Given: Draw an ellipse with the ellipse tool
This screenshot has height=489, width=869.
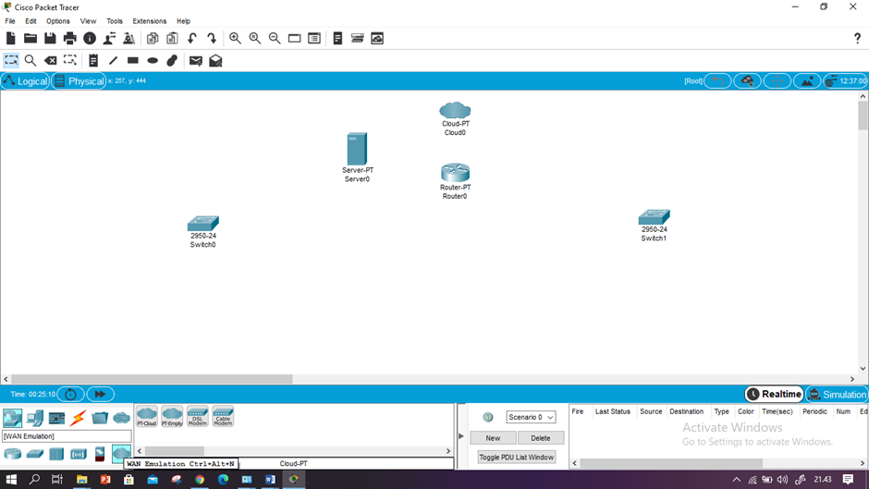Looking at the screenshot, I should coord(153,60).
